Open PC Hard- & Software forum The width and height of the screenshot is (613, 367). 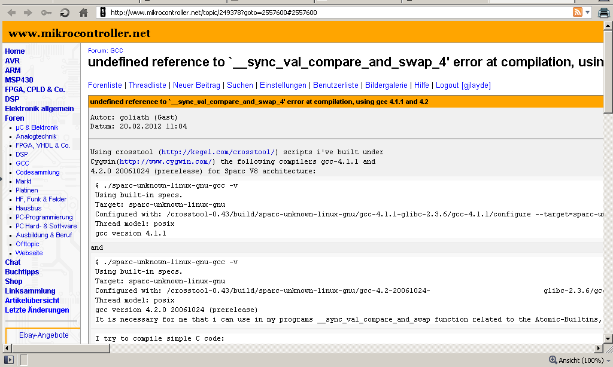(x=46, y=227)
